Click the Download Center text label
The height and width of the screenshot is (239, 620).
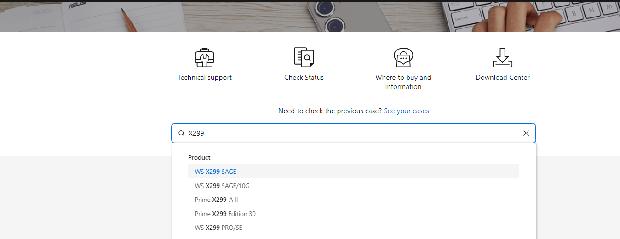pyautogui.click(x=503, y=78)
